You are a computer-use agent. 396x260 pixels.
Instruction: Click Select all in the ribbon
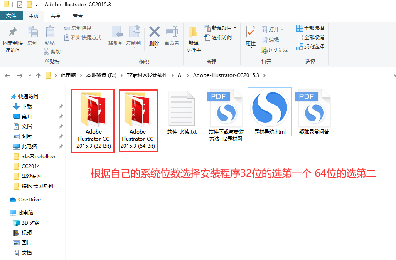(310, 28)
